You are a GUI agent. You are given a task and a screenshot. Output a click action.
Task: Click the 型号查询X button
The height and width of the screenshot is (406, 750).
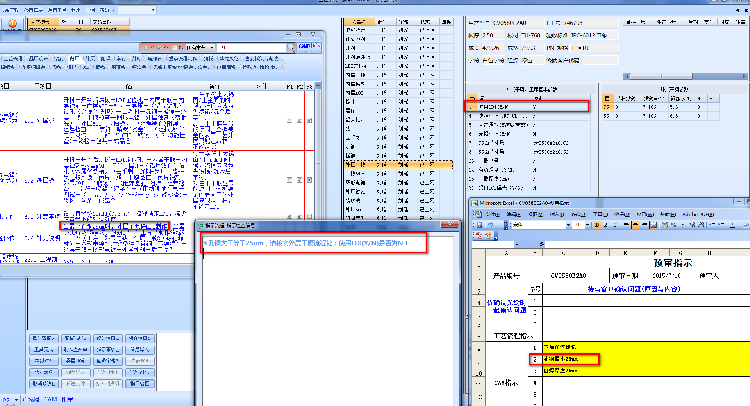pos(44,339)
